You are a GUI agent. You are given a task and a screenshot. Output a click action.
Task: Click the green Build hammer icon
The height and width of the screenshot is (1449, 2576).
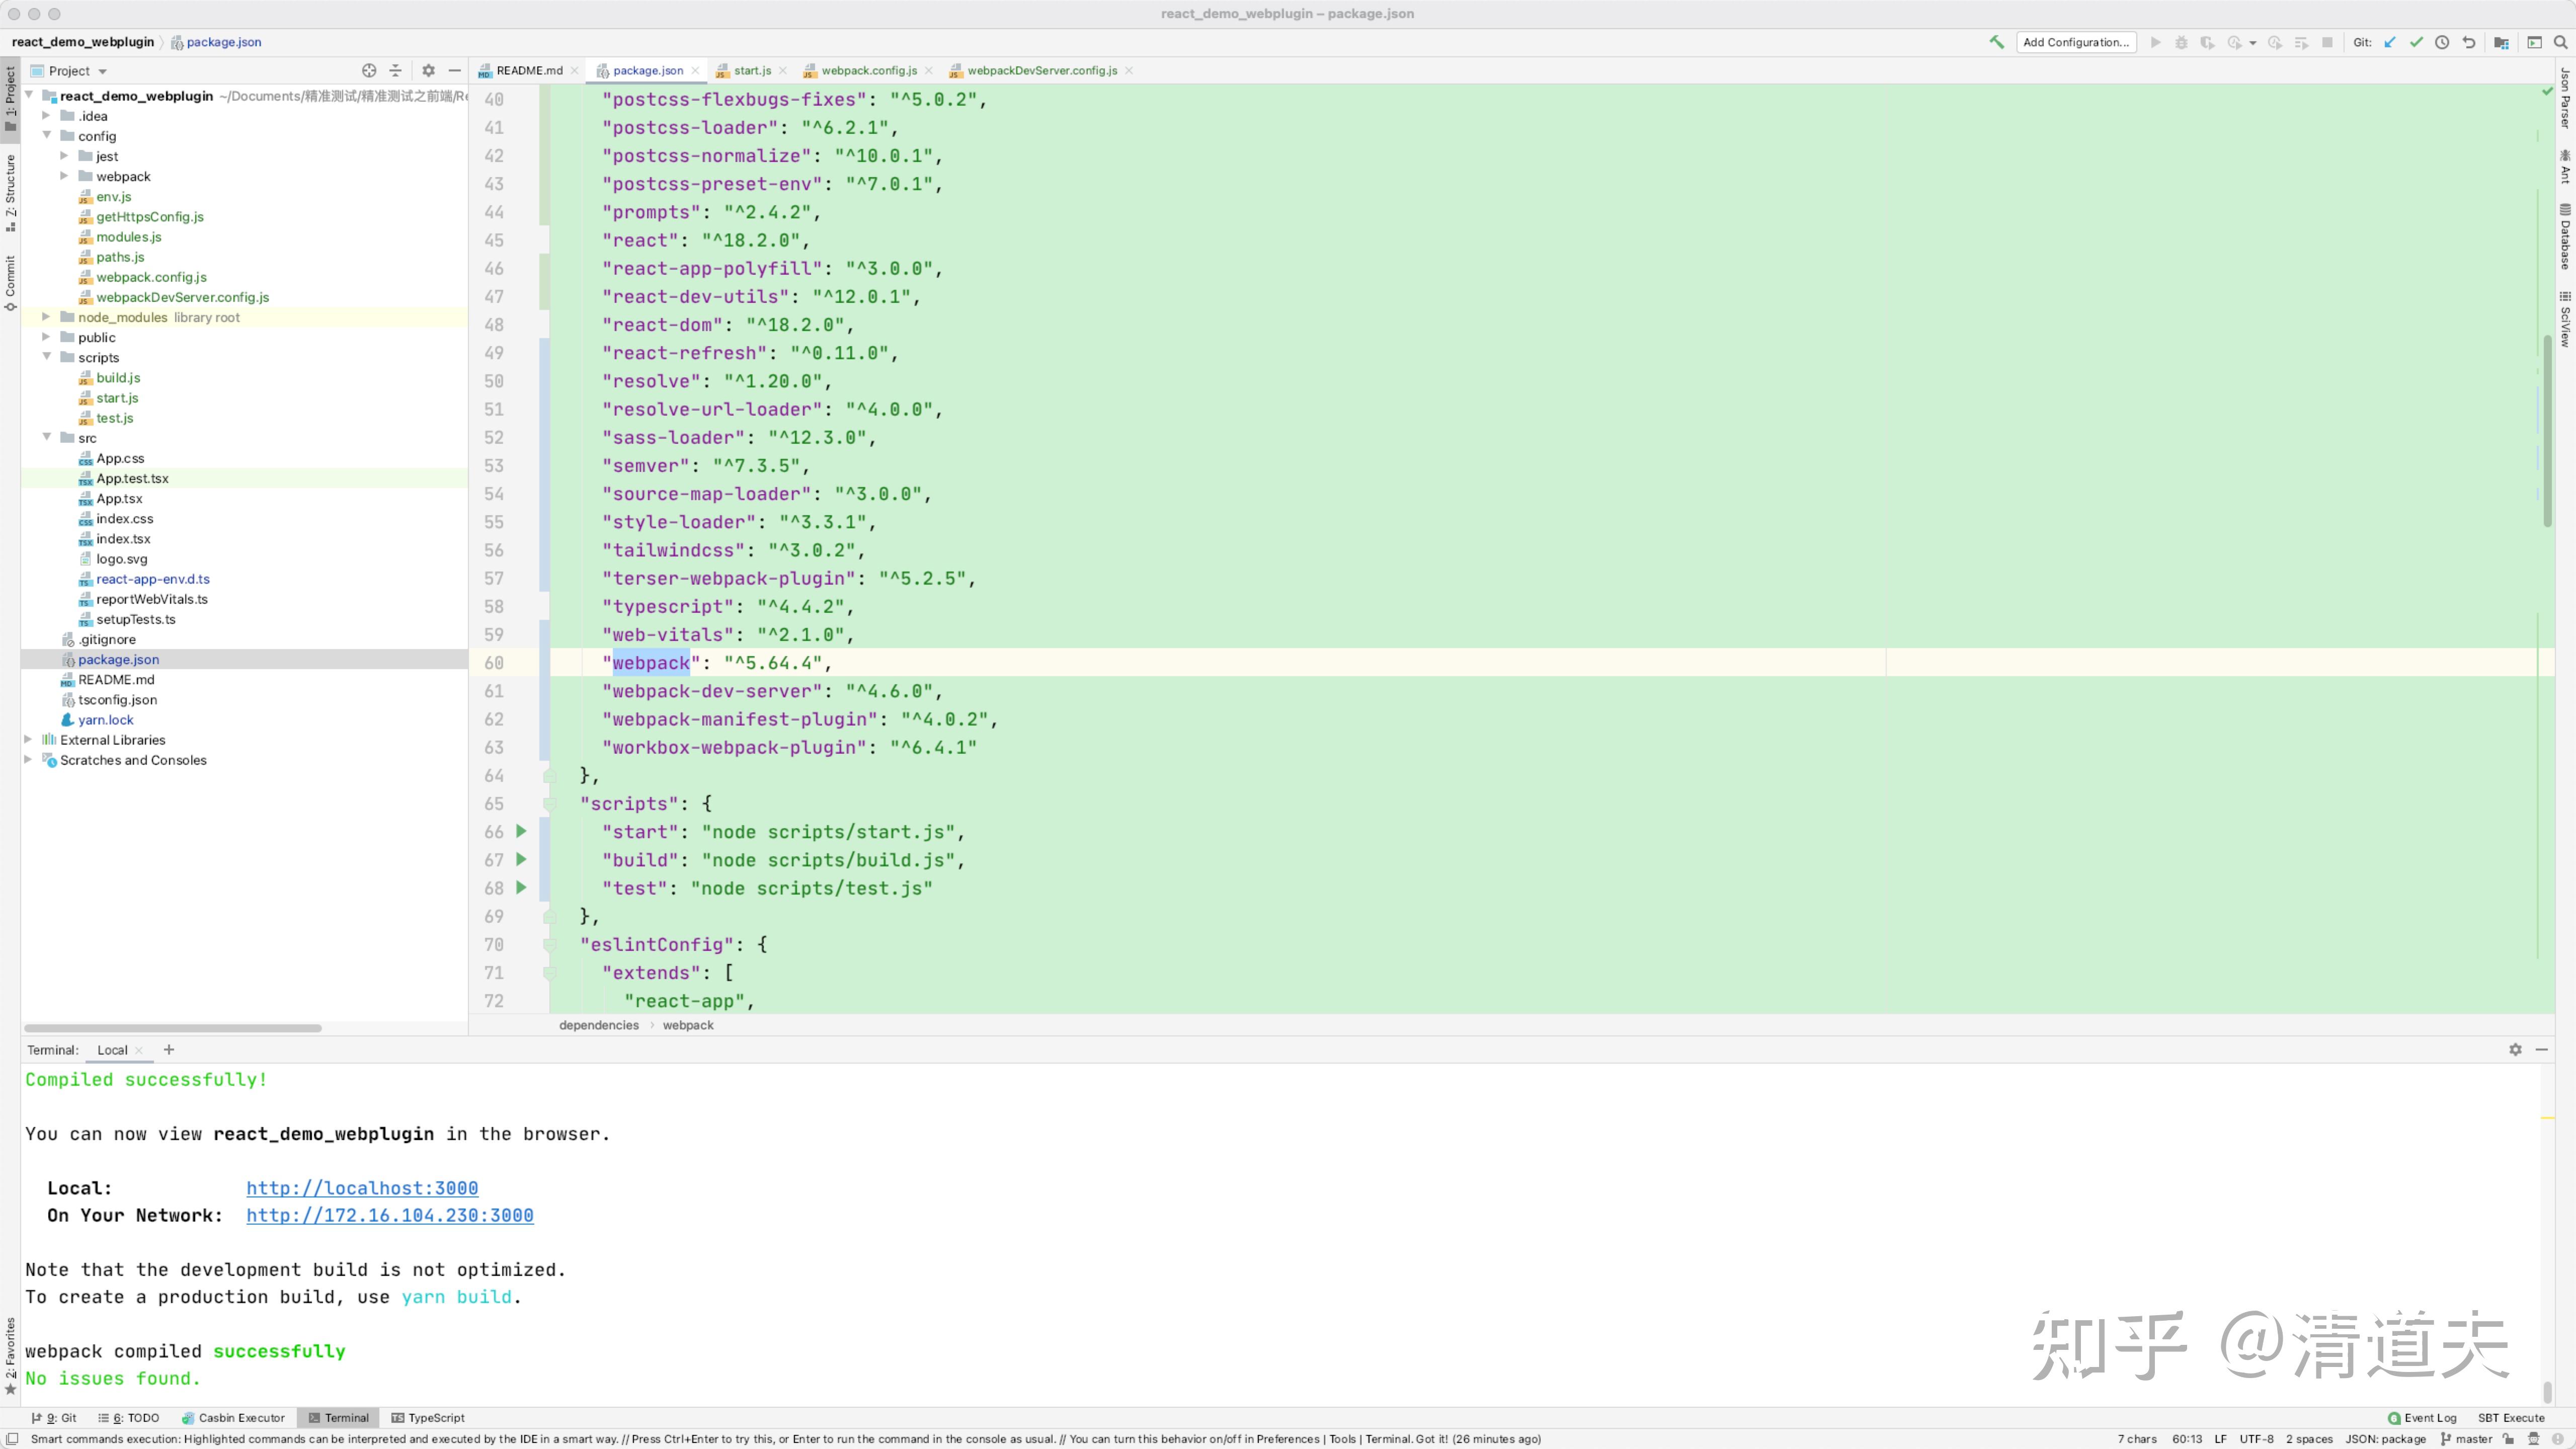(1996, 42)
